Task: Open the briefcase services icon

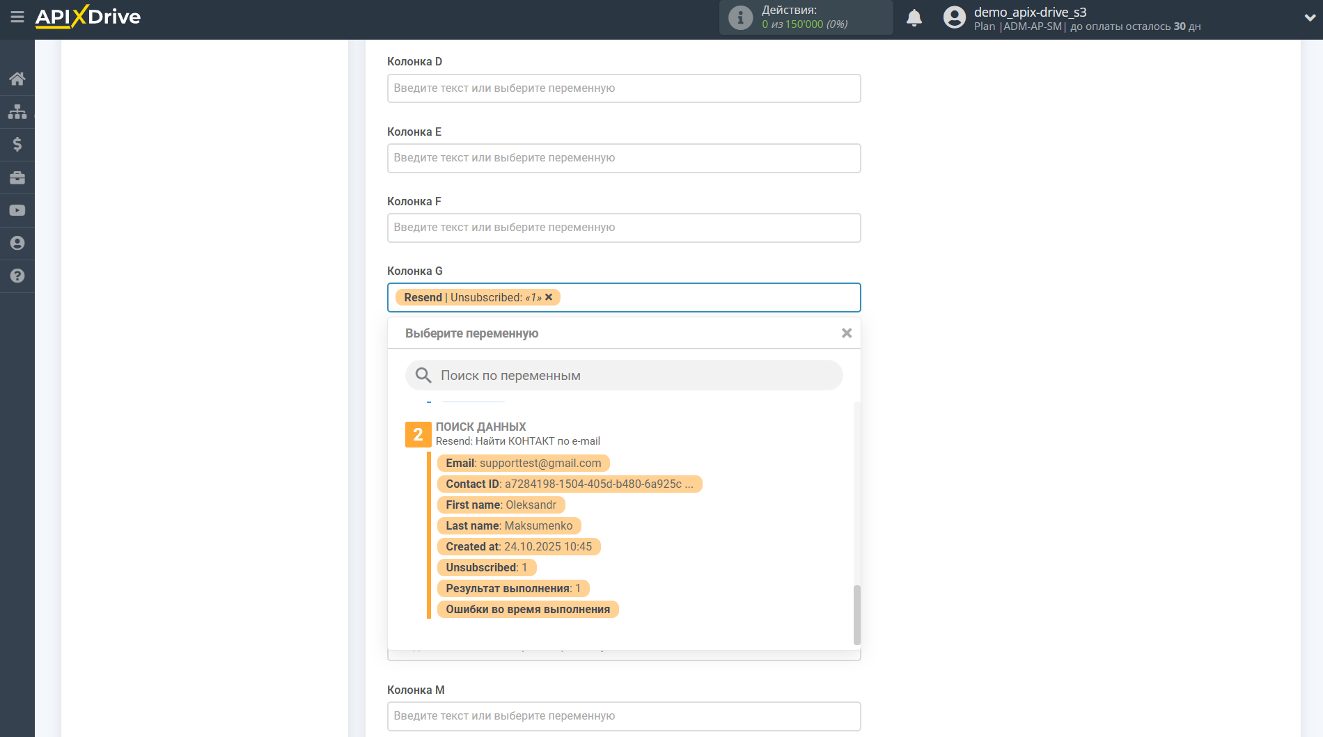Action: click(17, 177)
